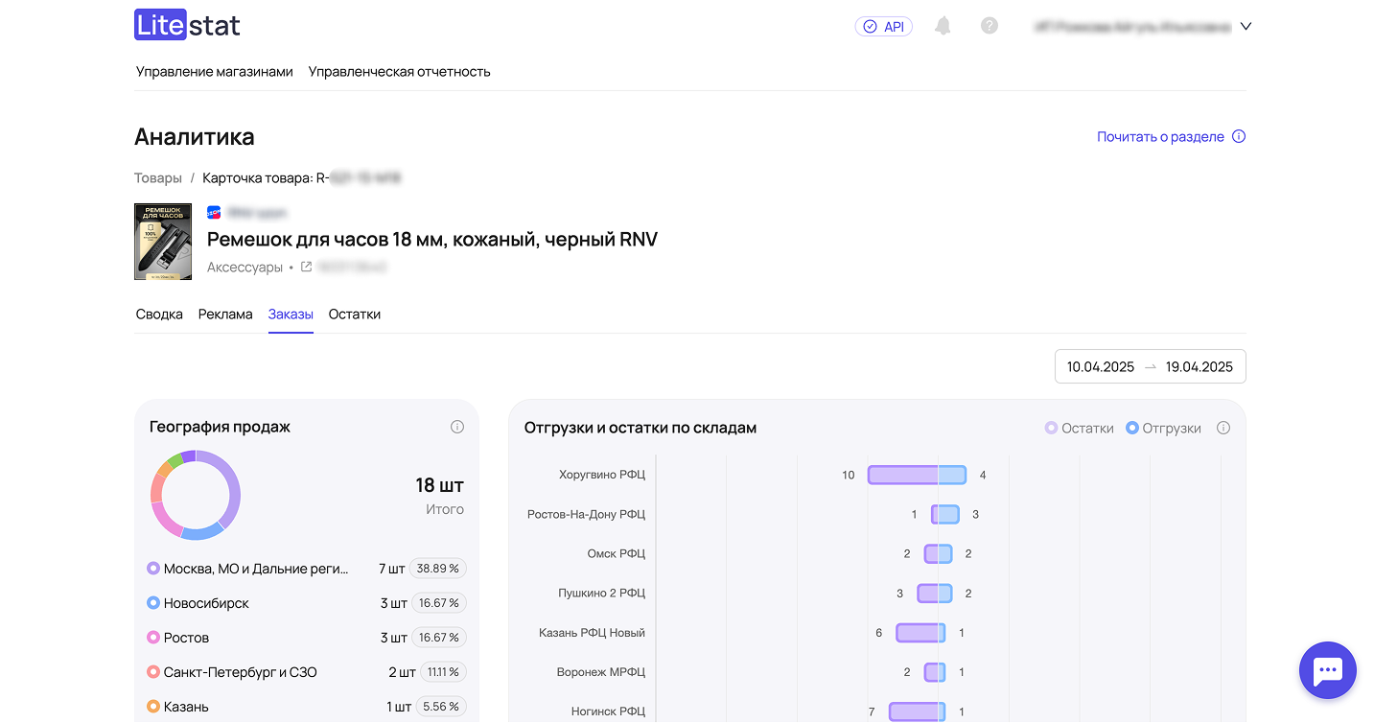Switch to the Реклама tab
This screenshot has height=723, width=1374.
pyautogui.click(x=225, y=314)
